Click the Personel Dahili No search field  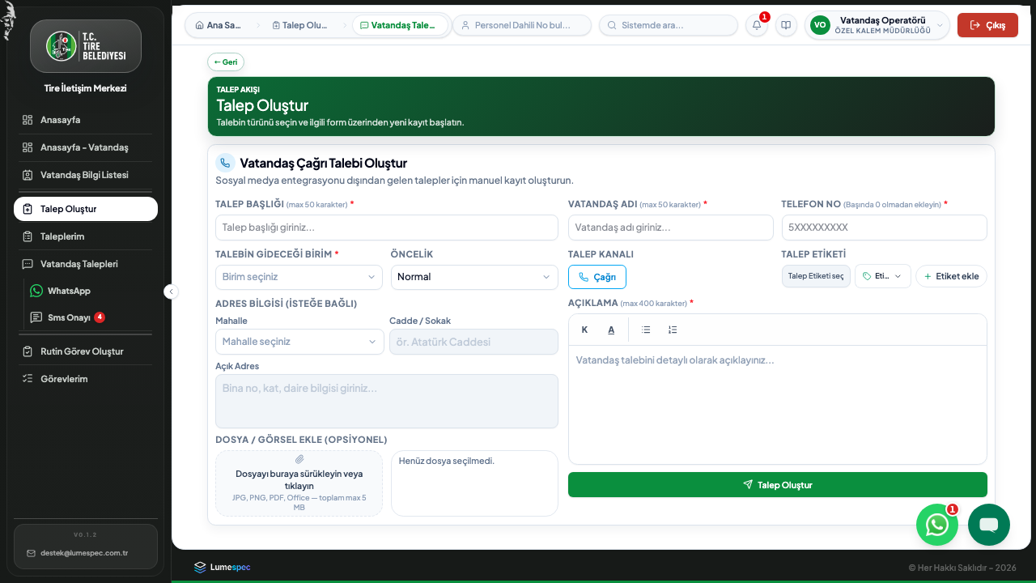coord(522,25)
